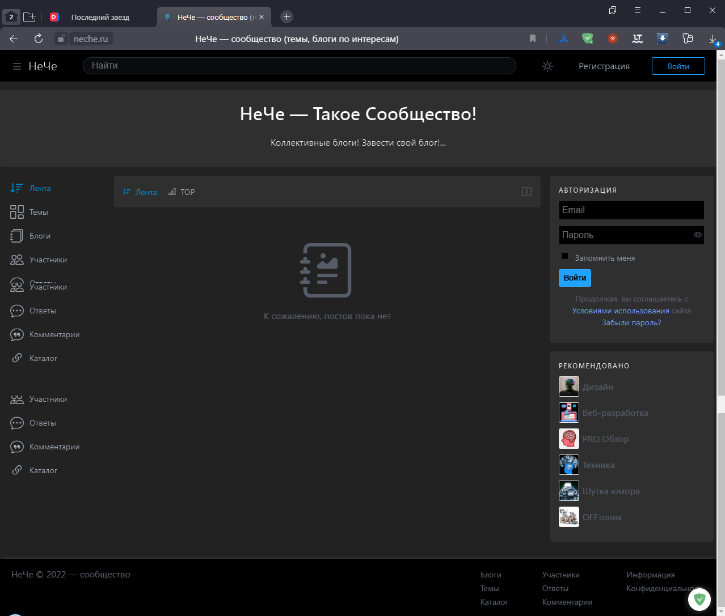Open the browser main menu icon
This screenshot has height=616, width=725.
tap(638, 10)
